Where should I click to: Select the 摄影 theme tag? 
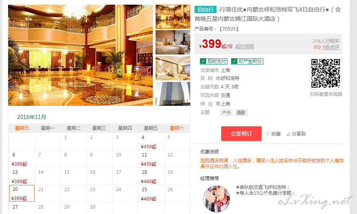pos(241,112)
